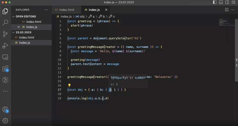The height and width of the screenshot is (126, 238).
Task: Close index.js in Open Editors list
Action: pos(18,27)
